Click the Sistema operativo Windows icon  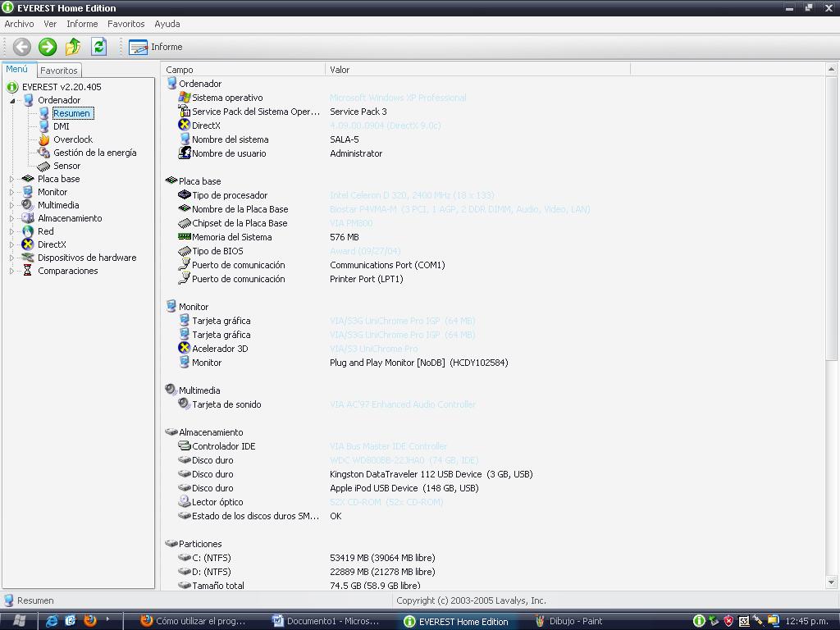point(185,97)
